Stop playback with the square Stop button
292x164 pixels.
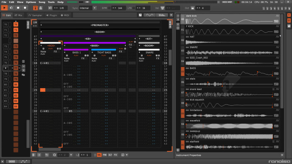click(x=18, y=8)
